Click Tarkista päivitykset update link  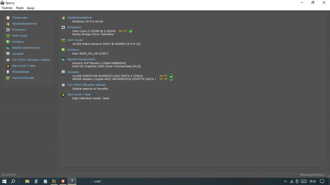tap(312, 174)
